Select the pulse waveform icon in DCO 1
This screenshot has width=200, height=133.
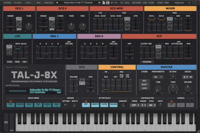[19, 22]
